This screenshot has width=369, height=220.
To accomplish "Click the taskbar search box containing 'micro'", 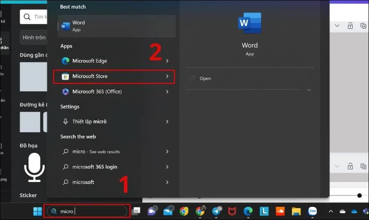I will click(x=87, y=211).
